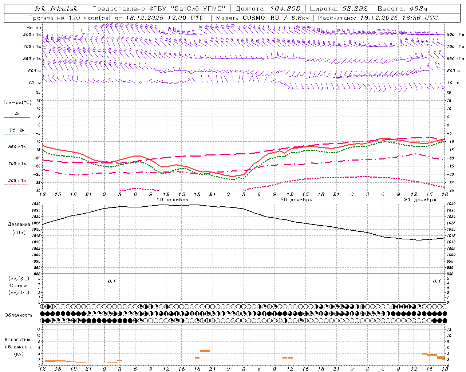The image size is (466, 372).
Task: Click the Модель COSMO-RU / 6.6км label
Action: tap(262, 18)
